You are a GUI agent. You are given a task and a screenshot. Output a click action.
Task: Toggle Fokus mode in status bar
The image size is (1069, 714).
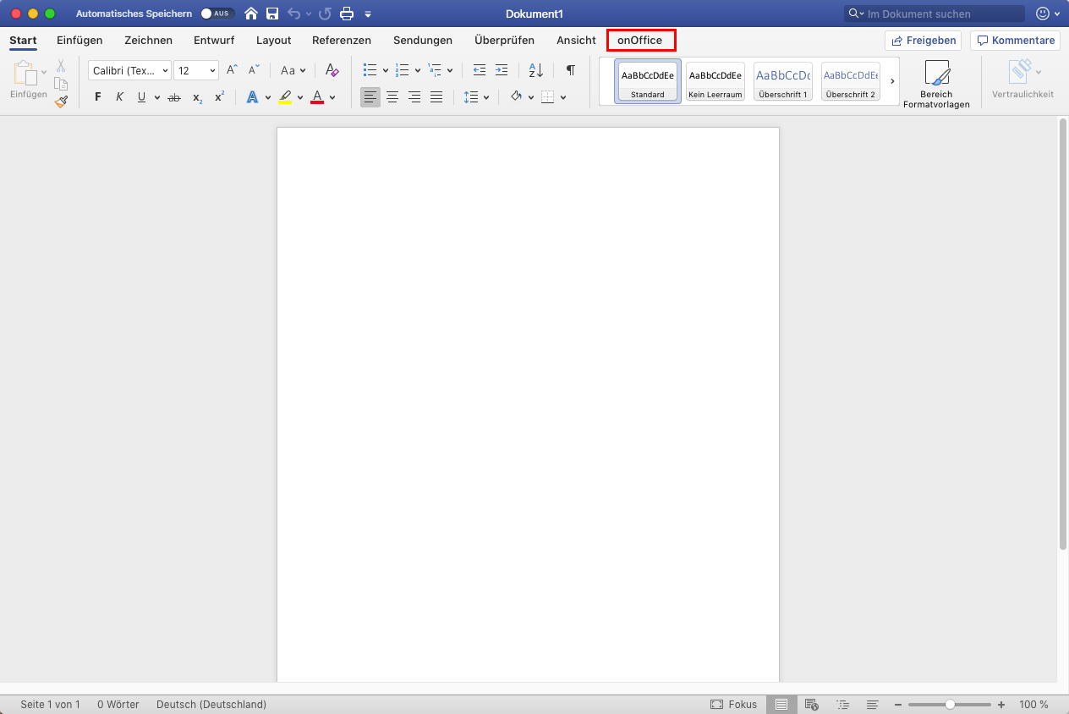(x=734, y=704)
